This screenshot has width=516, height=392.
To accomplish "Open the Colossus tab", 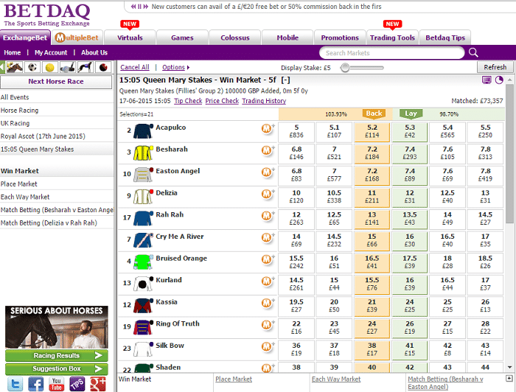I will pos(235,38).
